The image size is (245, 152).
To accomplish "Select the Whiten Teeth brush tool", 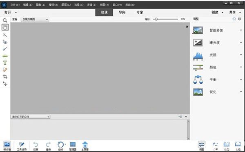I will click(x=5, y=49).
